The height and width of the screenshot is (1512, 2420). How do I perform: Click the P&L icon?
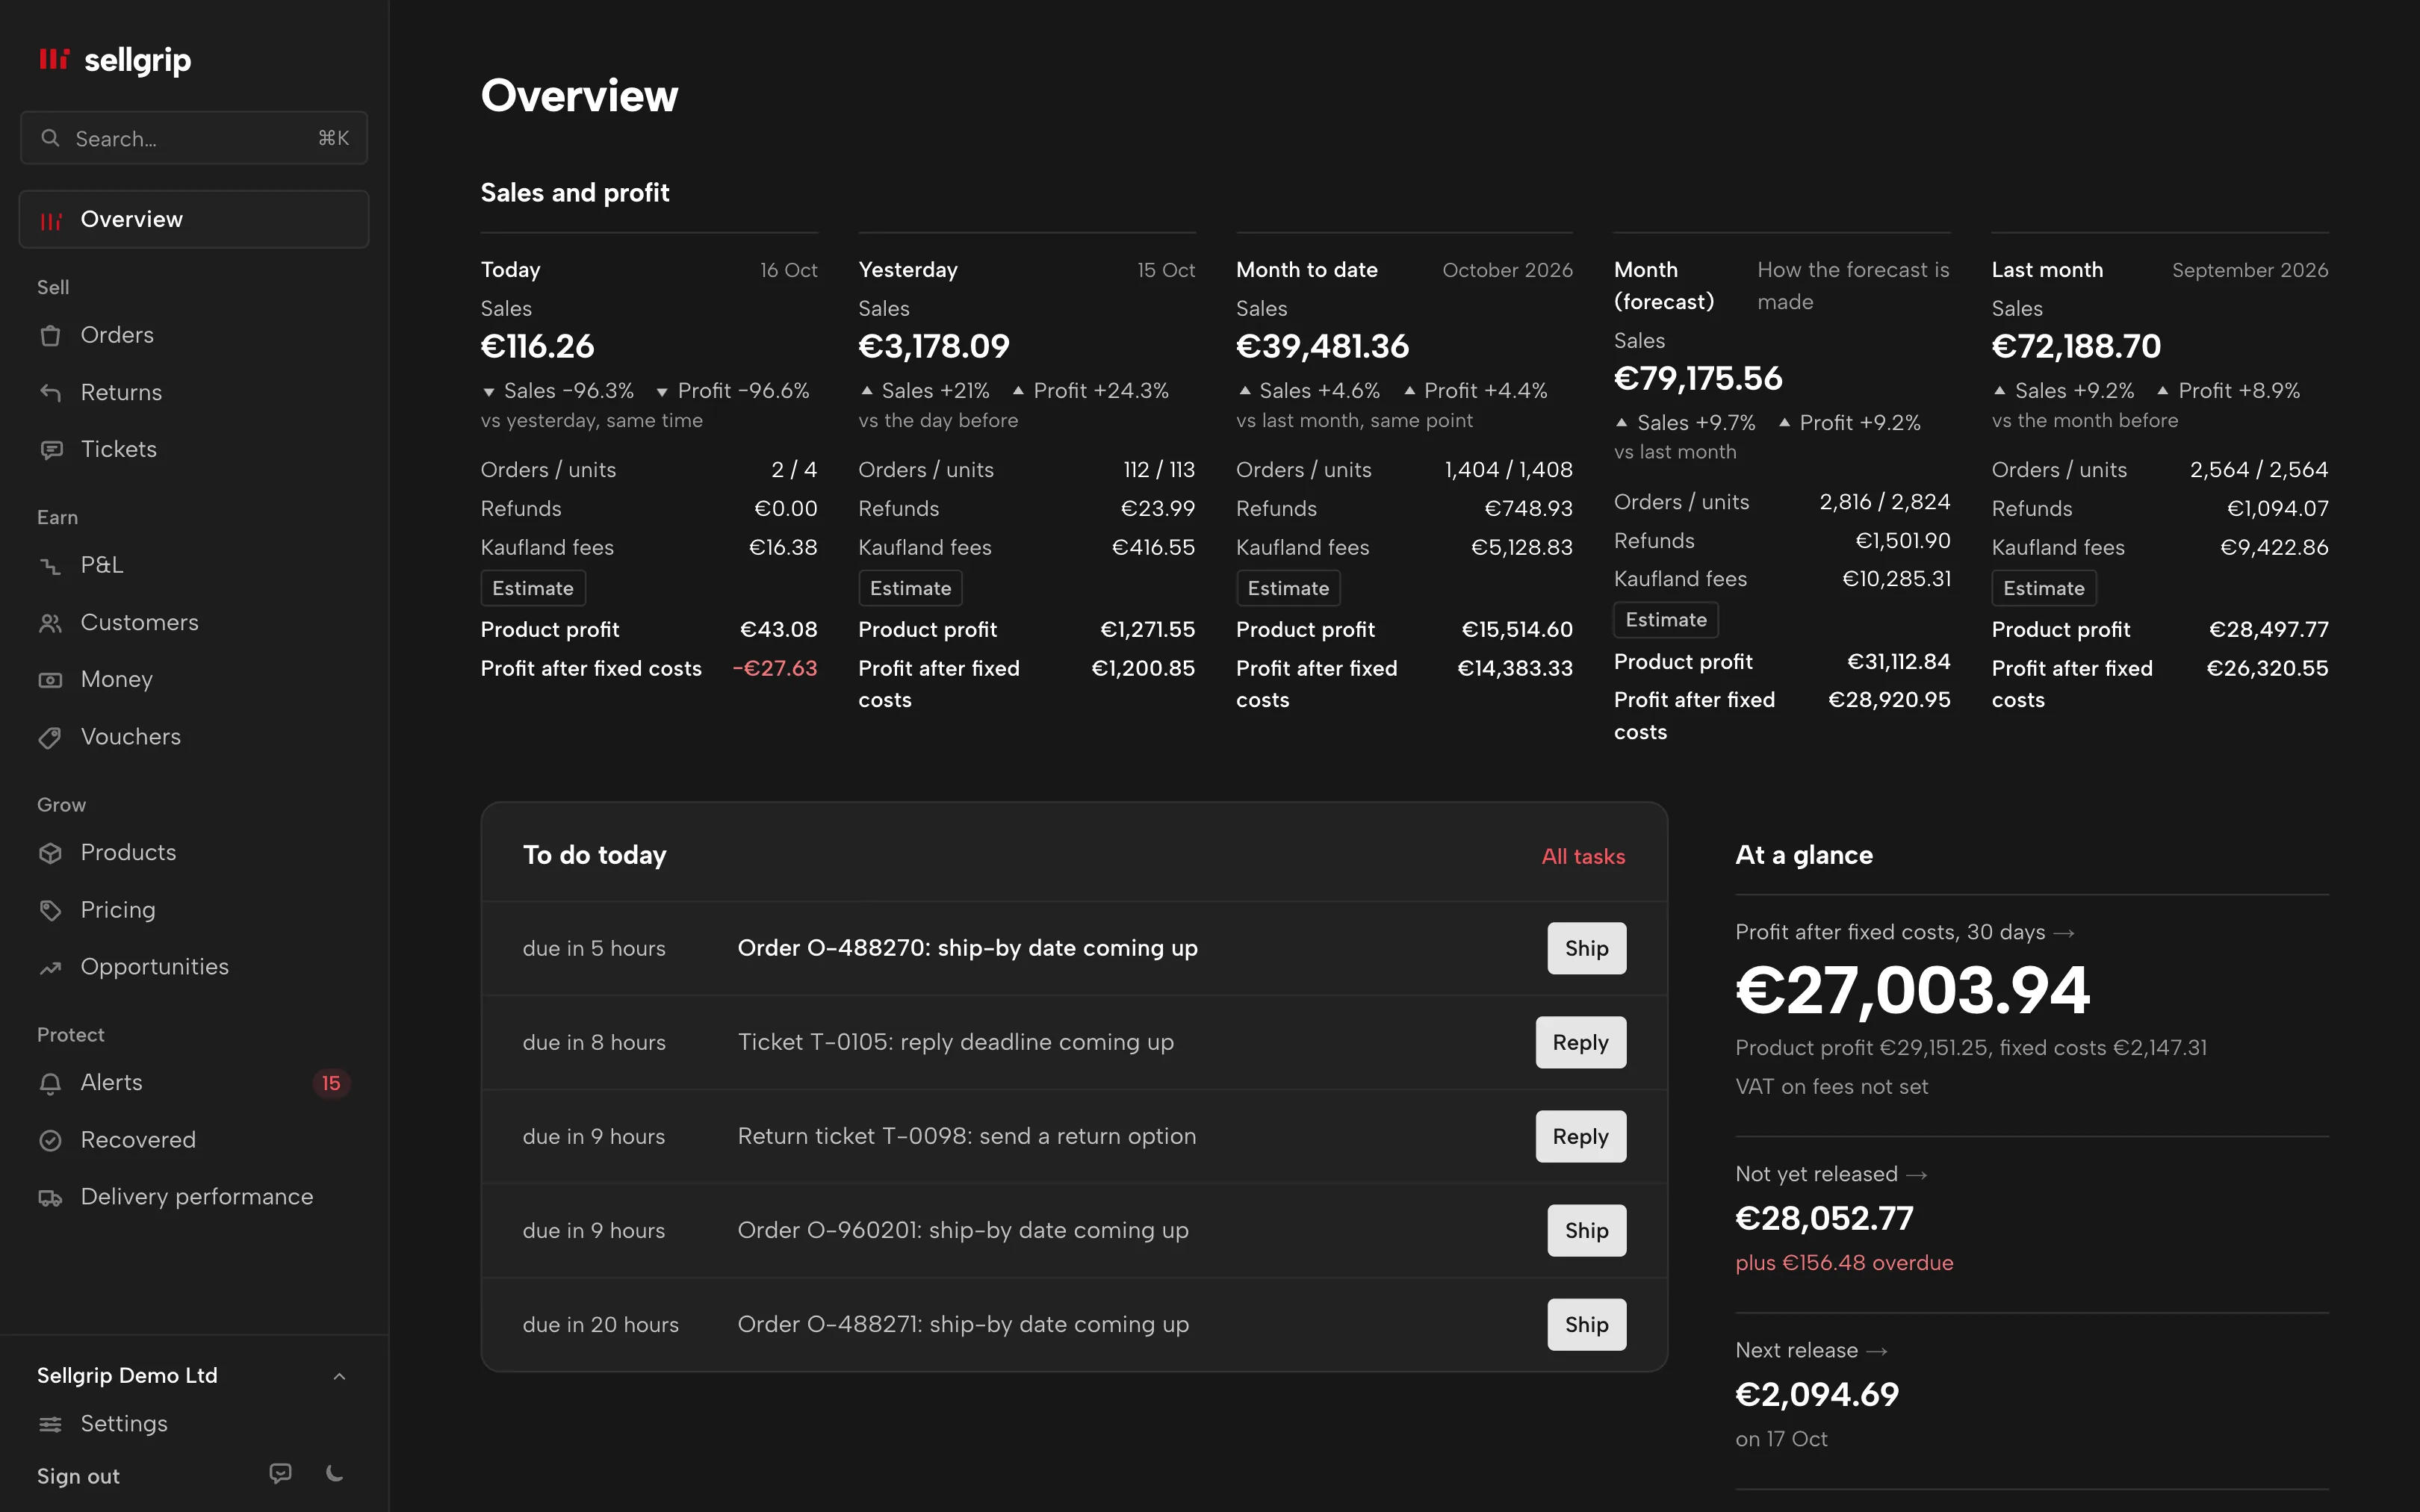(x=50, y=565)
